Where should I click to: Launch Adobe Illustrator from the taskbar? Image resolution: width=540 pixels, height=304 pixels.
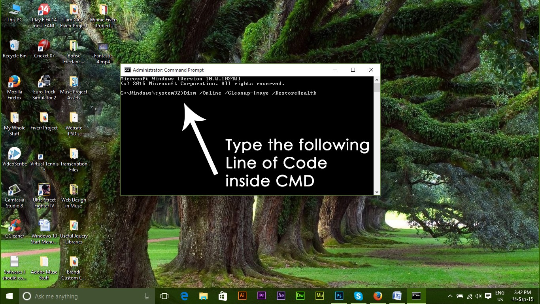coord(242,296)
